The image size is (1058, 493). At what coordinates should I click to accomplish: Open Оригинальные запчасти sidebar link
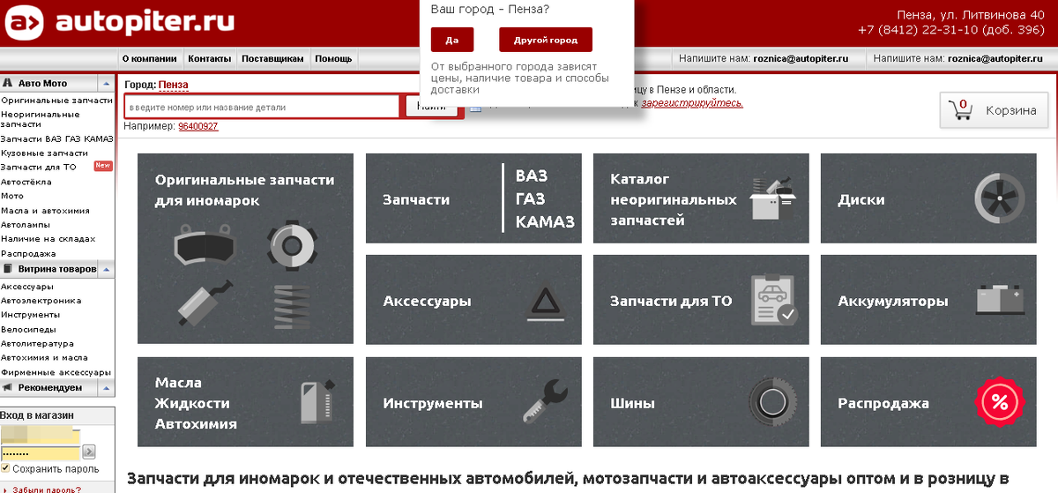click(x=56, y=101)
